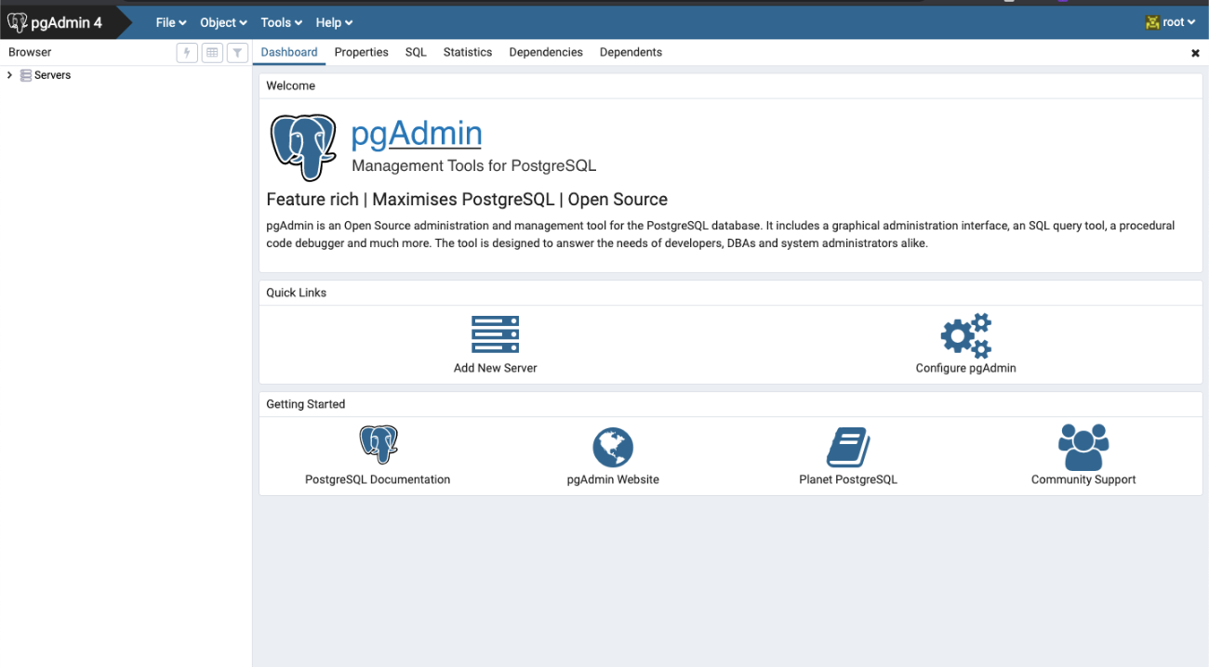Open the Query Tool lightning icon

click(187, 53)
